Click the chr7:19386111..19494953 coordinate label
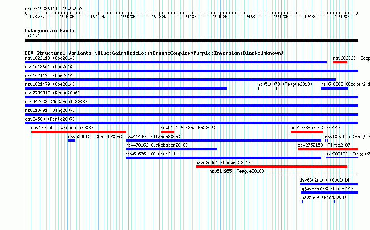The image size is (370, 230). point(54,9)
